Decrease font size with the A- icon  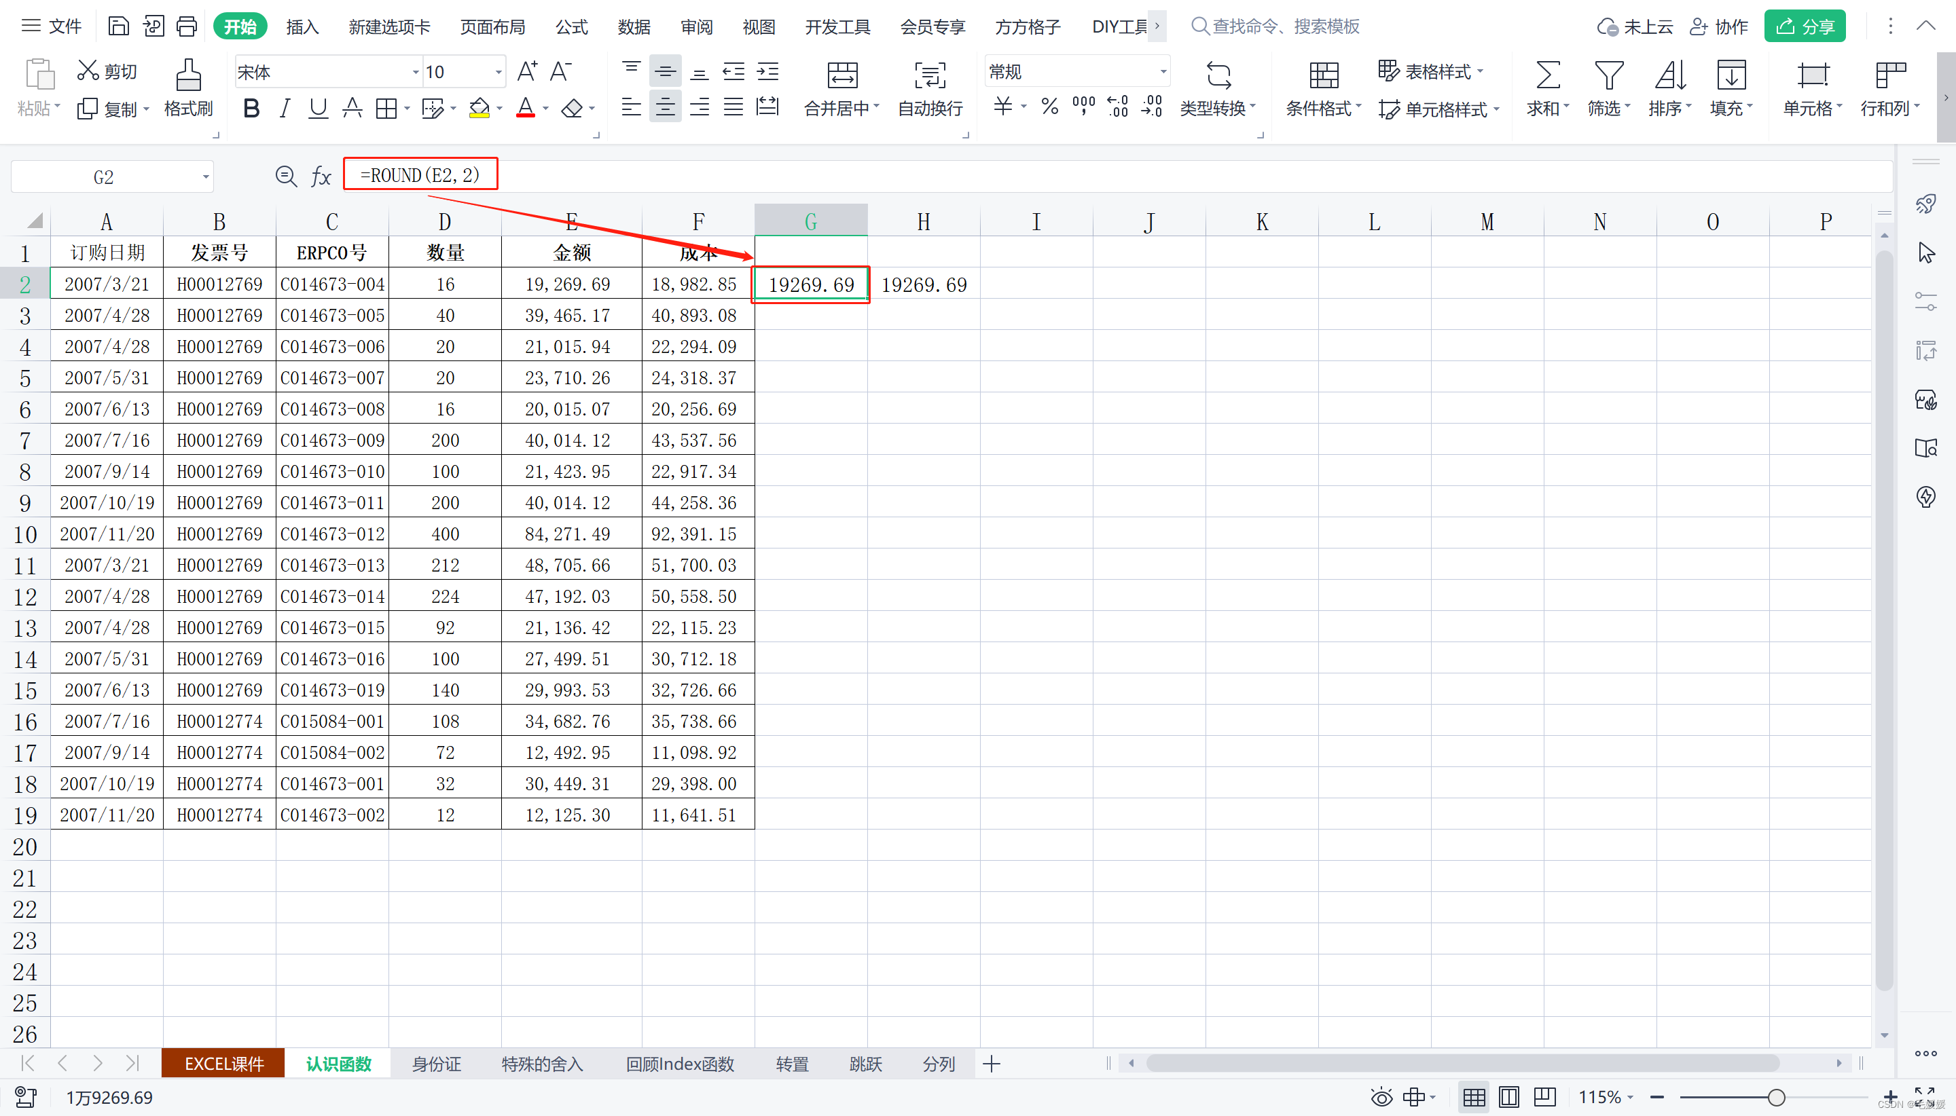(x=560, y=71)
